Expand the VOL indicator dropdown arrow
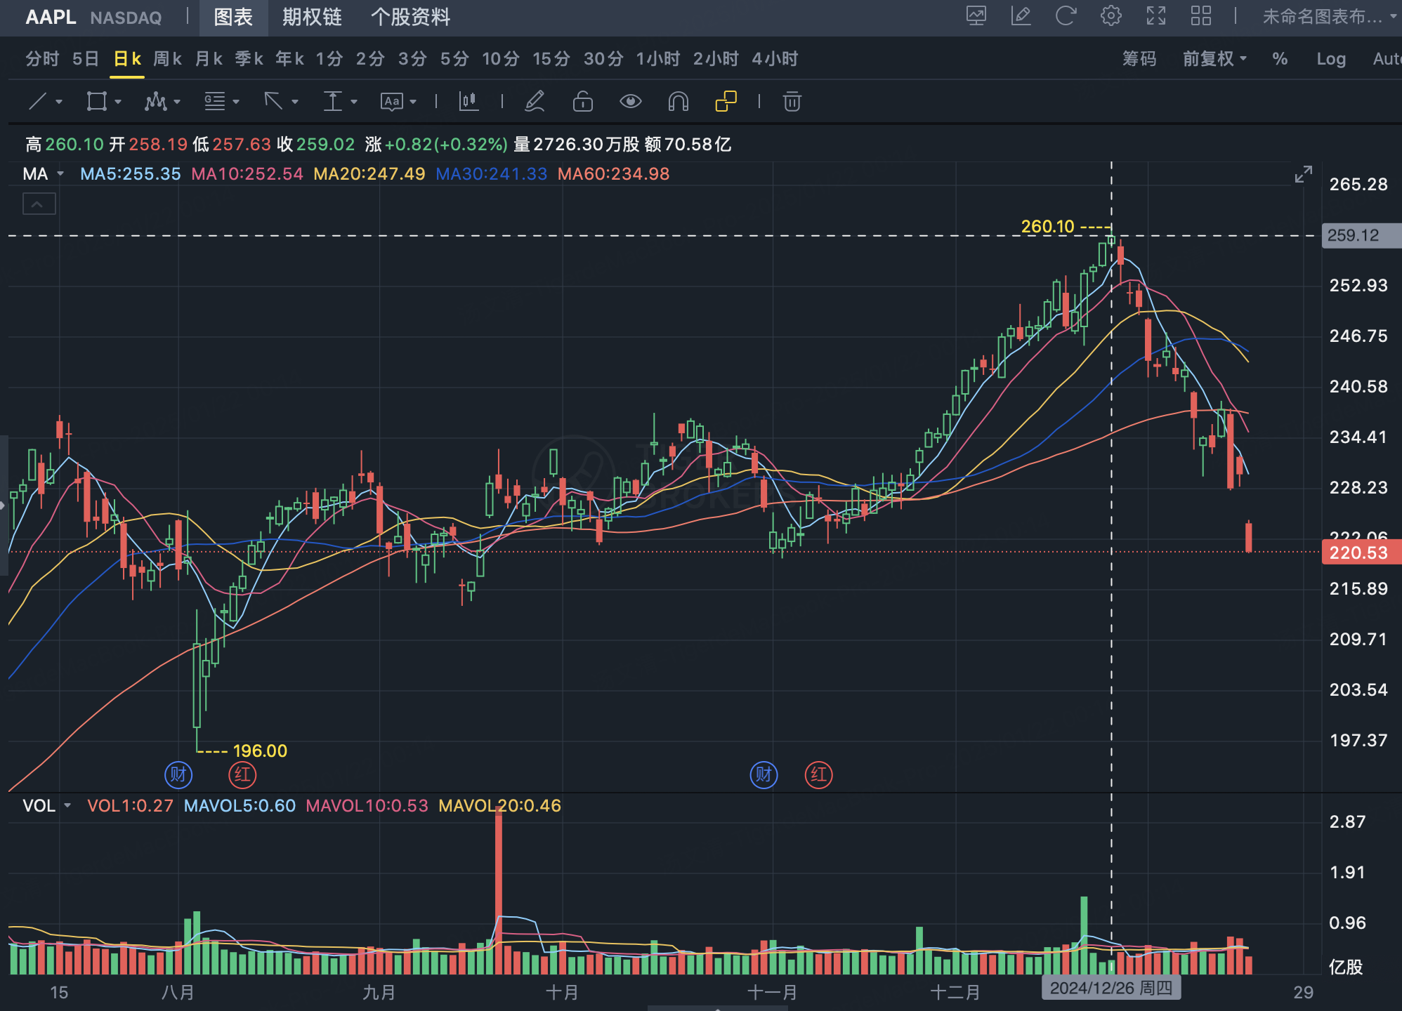 pyautogui.click(x=67, y=806)
